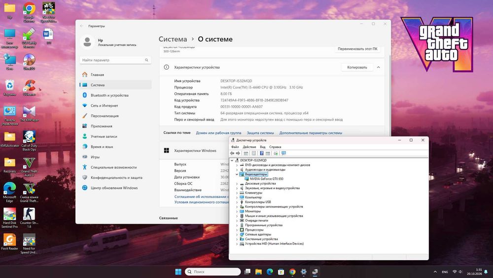Click Call of Duty Black Ops desktop icon
The image size is (493, 278).
[29, 141]
